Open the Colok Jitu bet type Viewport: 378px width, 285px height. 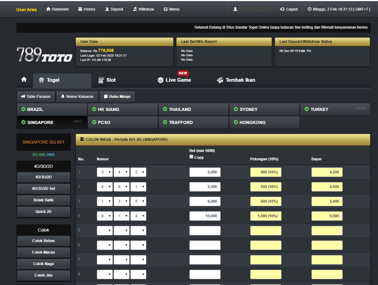(x=43, y=275)
